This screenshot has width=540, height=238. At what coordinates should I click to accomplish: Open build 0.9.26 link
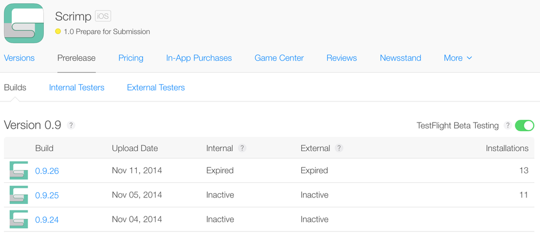point(47,171)
